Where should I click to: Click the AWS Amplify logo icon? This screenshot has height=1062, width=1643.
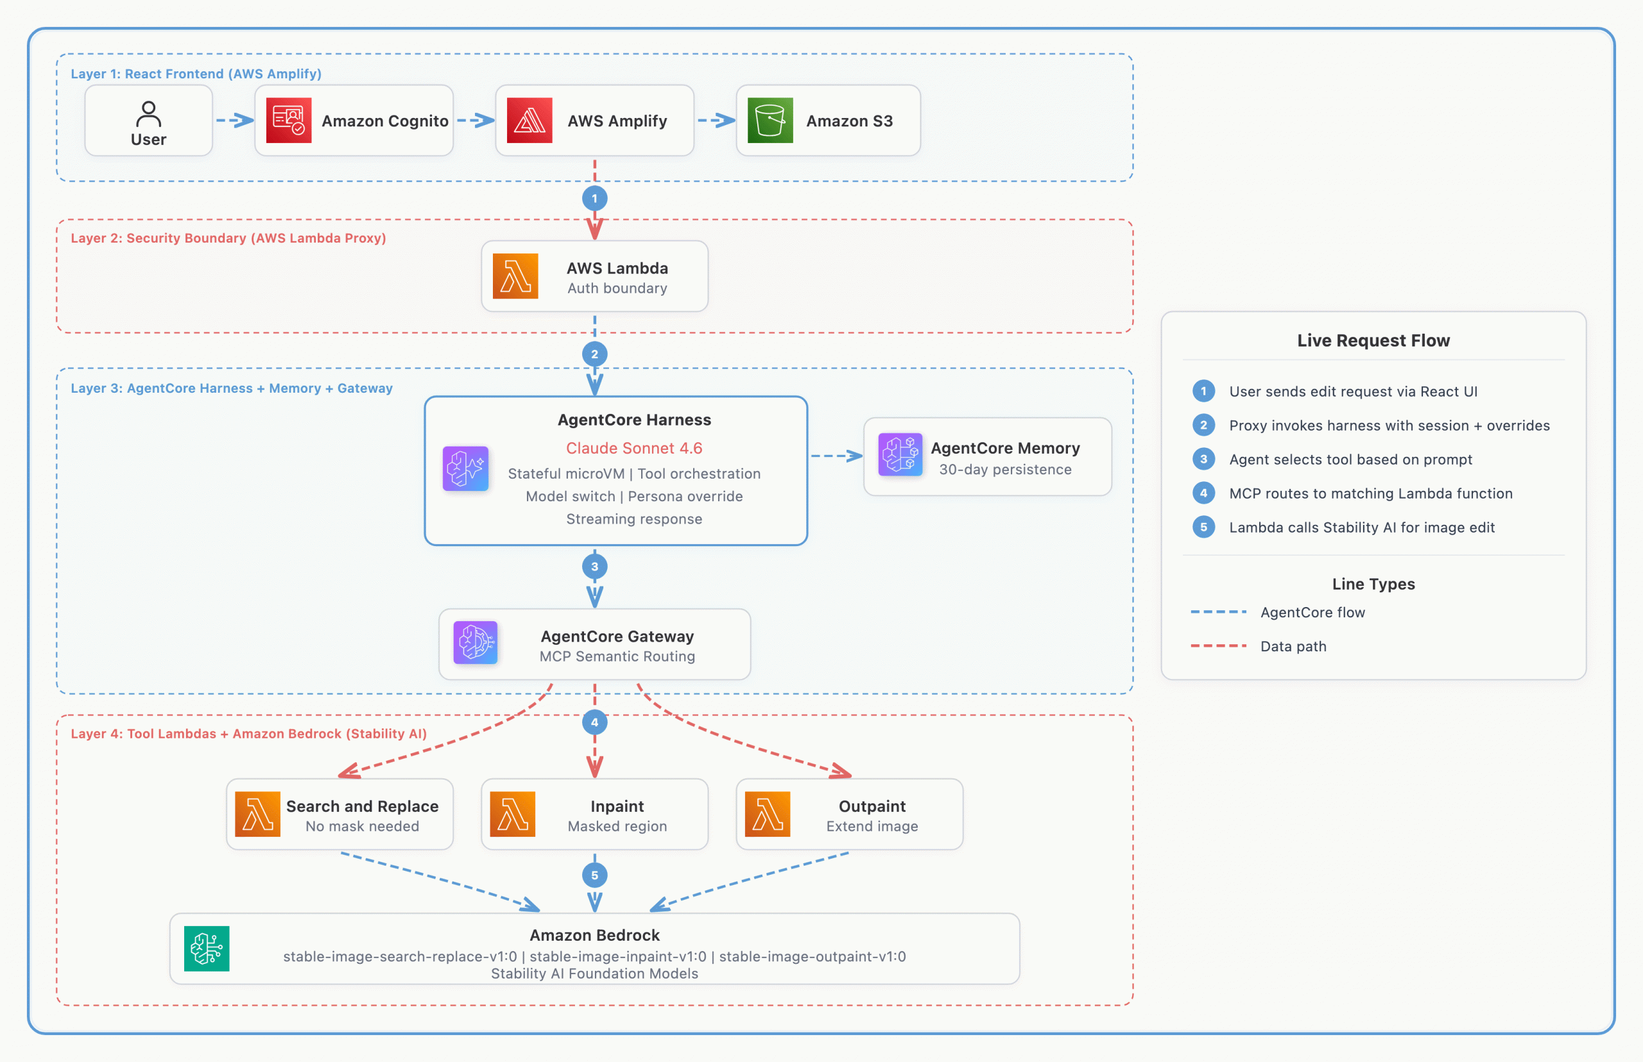pos(529,120)
